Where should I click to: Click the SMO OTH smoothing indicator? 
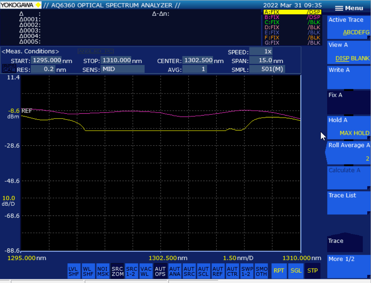(x=261, y=271)
